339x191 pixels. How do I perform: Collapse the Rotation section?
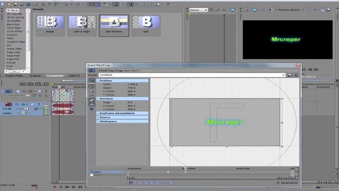[x=97, y=99]
